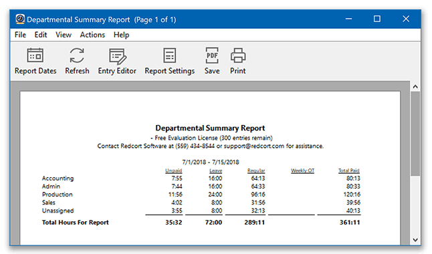Click the Regular column header
432x254 pixels.
[x=256, y=170]
